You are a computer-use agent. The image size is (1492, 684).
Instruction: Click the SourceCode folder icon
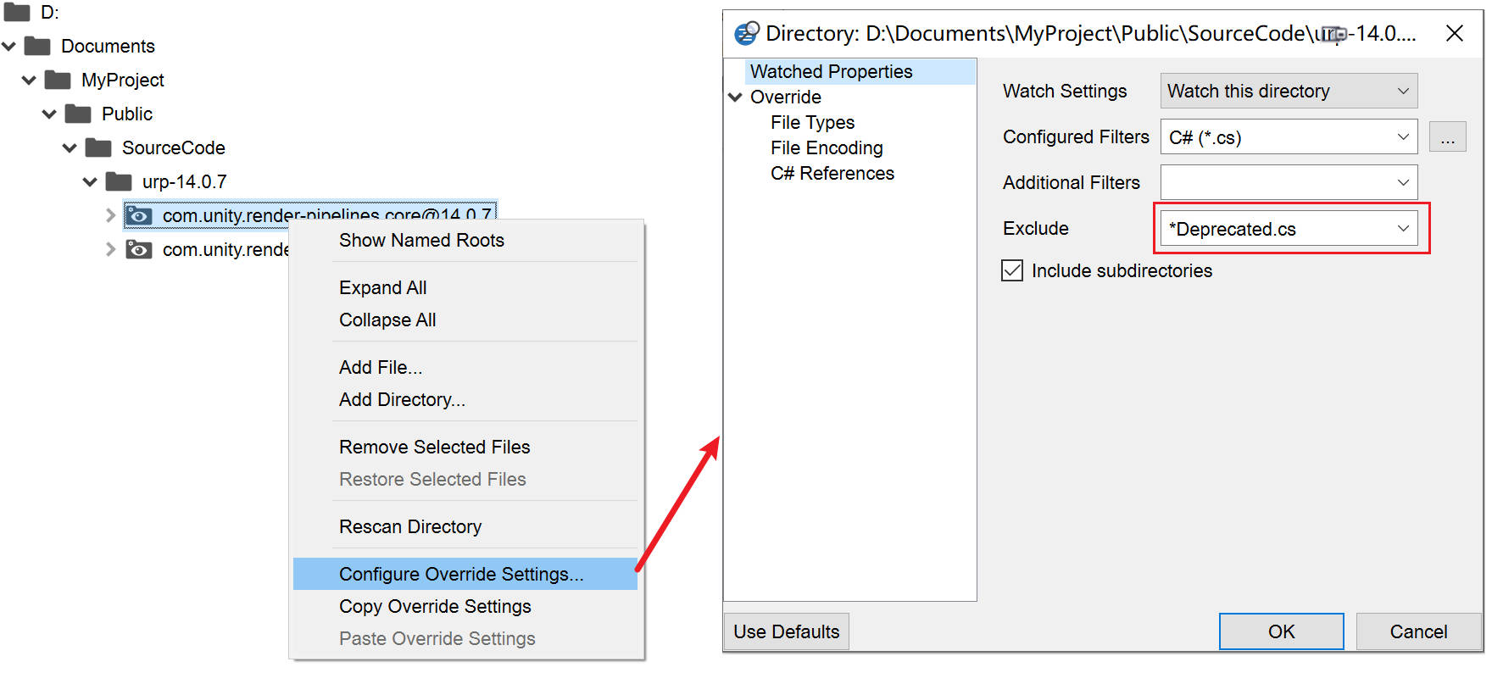[x=98, y=147]
